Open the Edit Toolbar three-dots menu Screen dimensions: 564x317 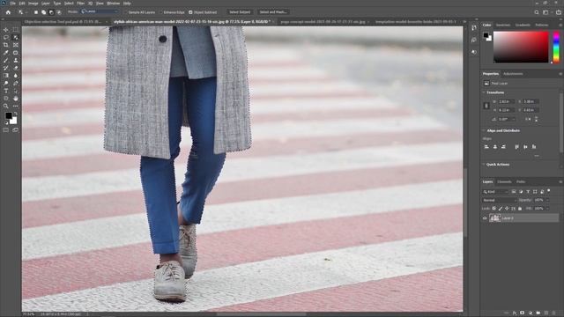[x=16, y=106]
